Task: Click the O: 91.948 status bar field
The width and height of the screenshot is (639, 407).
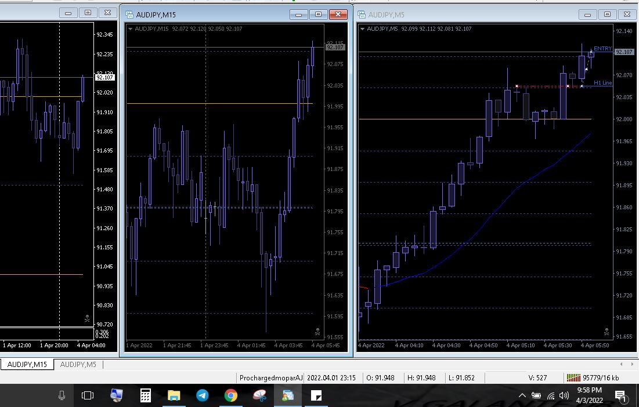Action: (x=380, y=378)
